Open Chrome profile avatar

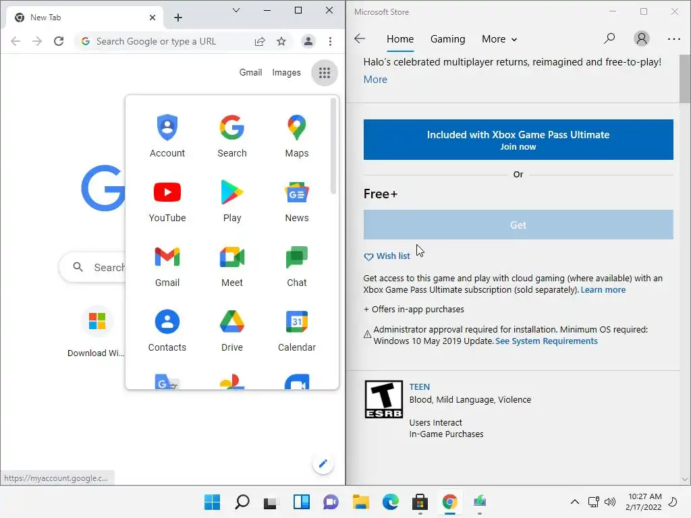pyautogui.click(x=308, y=41)
